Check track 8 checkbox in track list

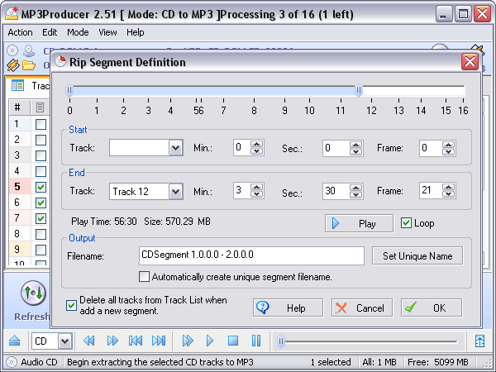41,234
